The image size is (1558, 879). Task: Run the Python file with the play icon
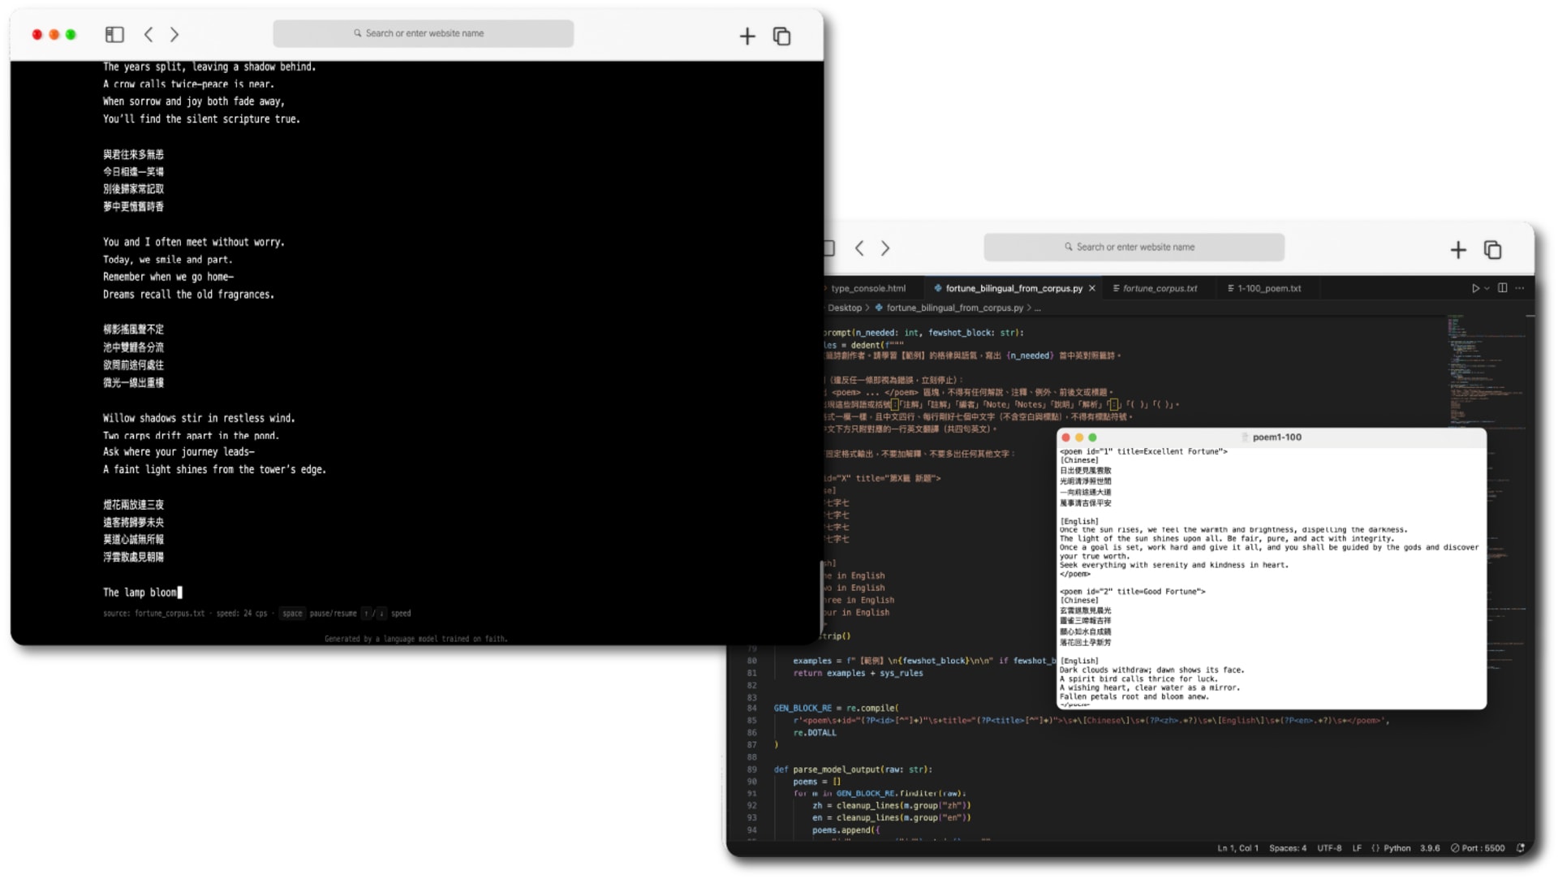point(1475,288)
